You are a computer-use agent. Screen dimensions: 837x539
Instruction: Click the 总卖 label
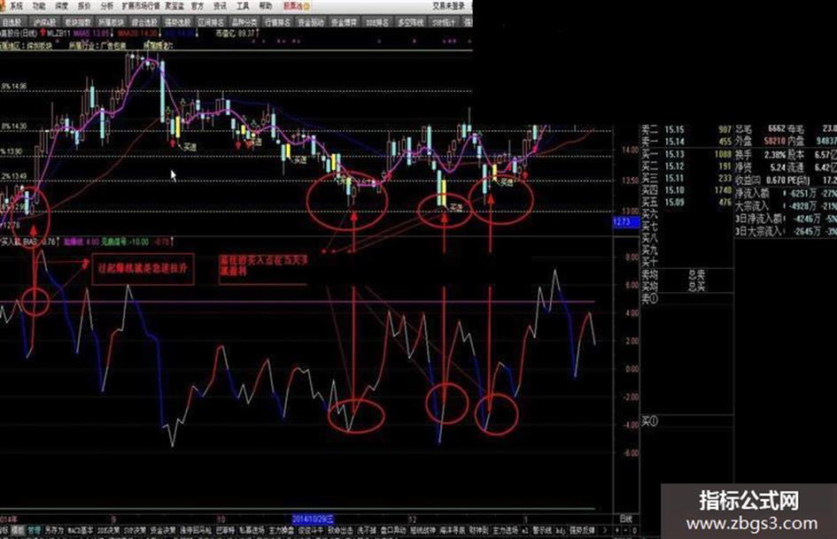coord(696,275)
